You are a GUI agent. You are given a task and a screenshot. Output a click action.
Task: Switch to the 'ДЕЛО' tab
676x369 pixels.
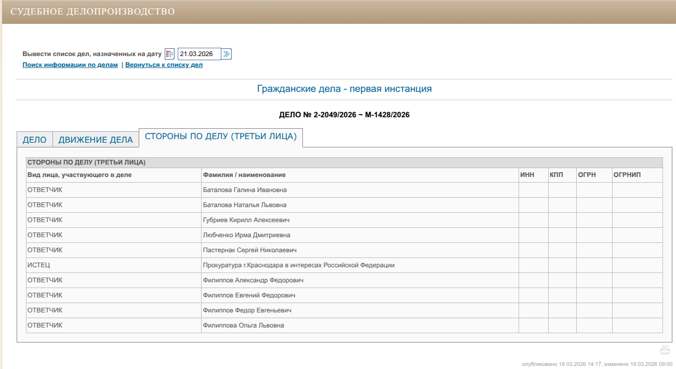tap(34, 140)
